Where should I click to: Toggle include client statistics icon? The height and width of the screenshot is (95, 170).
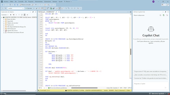pos(54,8)
